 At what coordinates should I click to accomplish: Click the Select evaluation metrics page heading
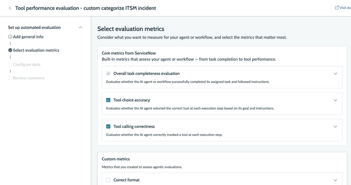coord(131,29)
